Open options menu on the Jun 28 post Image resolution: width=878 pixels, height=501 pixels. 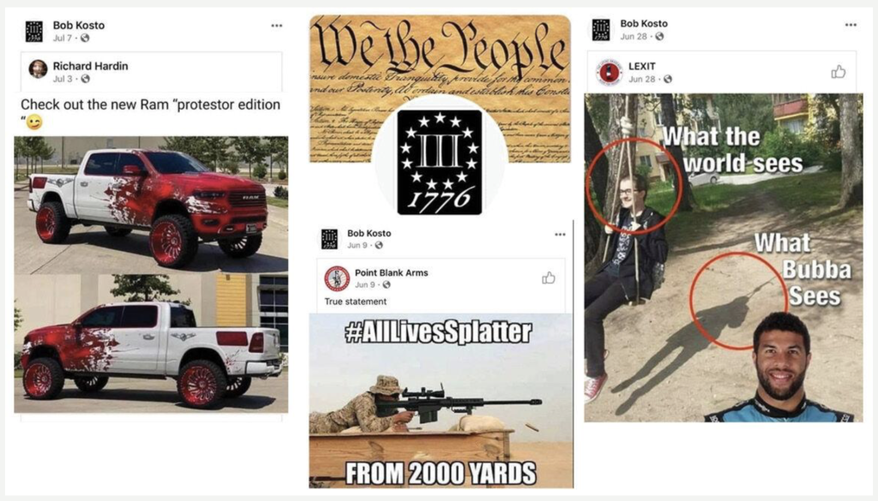[x=851, y=25]
